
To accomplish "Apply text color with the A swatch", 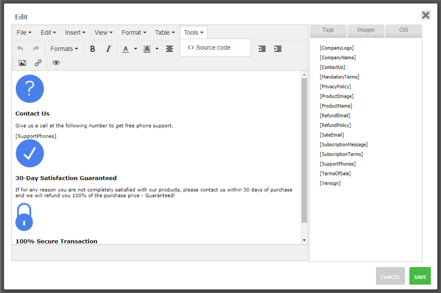I will click(125, 49).
